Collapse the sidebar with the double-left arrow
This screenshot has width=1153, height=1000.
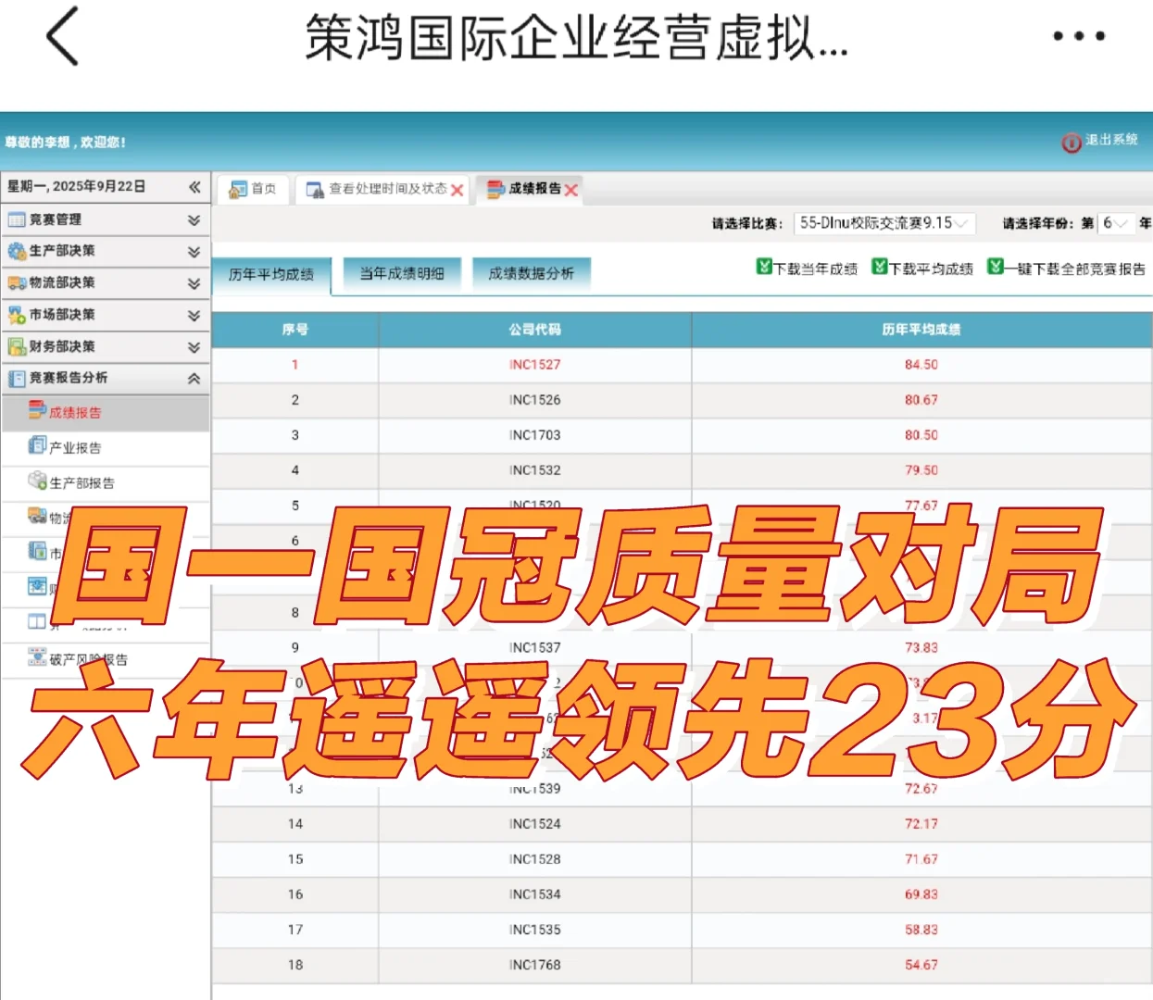[194, 186]
